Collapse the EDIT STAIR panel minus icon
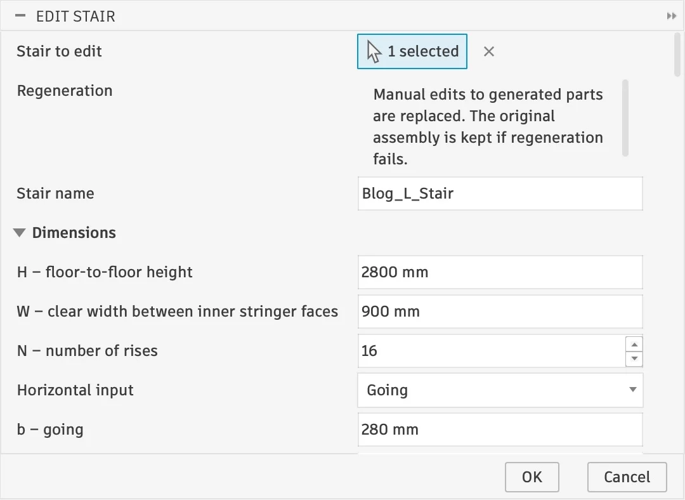This screenshot has width=685, height=500. coord(20,16)
